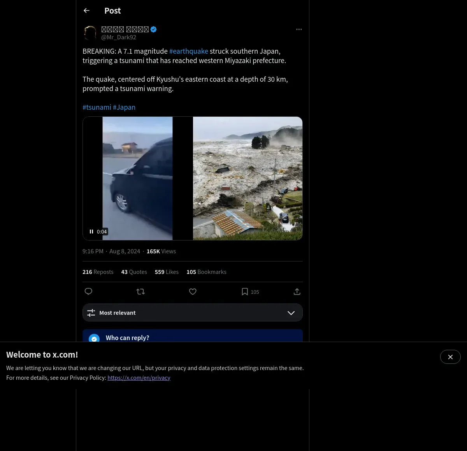Click the repost arrows icon

click(x=140, y=291)
